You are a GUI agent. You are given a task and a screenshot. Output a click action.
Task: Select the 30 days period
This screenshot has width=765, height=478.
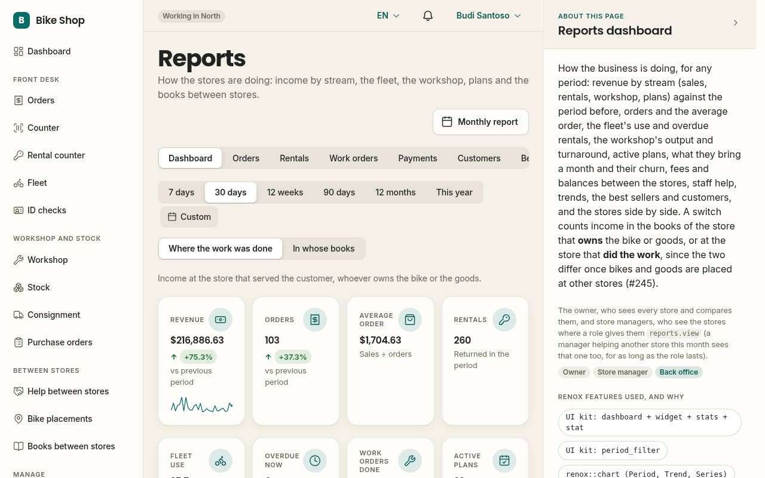[231, 192]
